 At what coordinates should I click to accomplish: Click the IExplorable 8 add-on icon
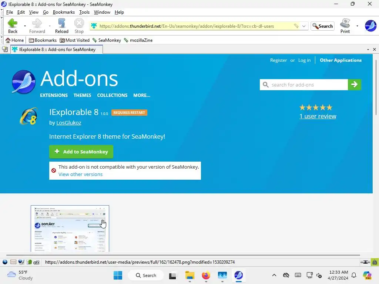[29, 116]
